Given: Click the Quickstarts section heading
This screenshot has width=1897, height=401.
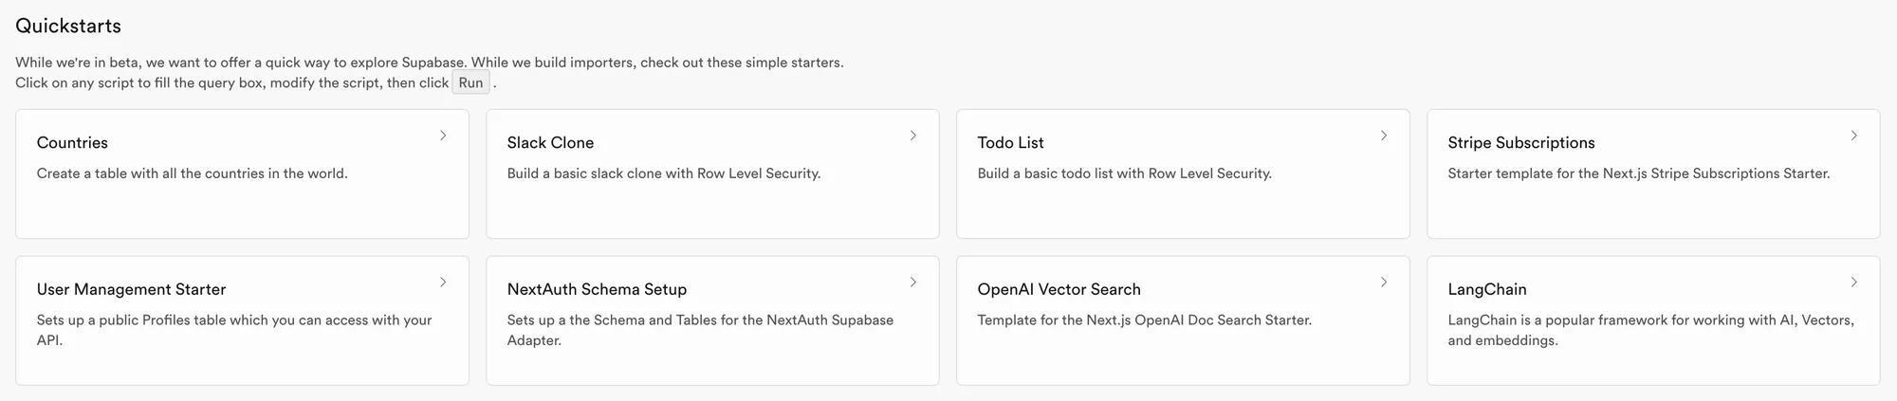Looking at the screenshot, I should (x=68, y=27).
